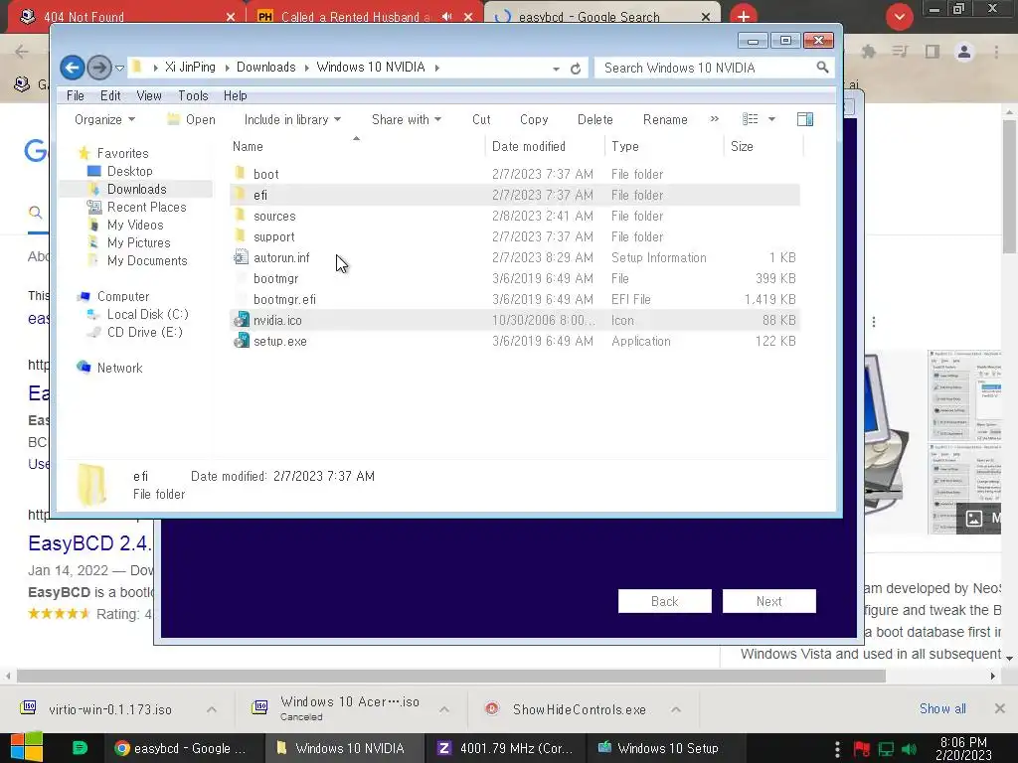
Task: Open the File menu
Action: click(x=76, y=95)
